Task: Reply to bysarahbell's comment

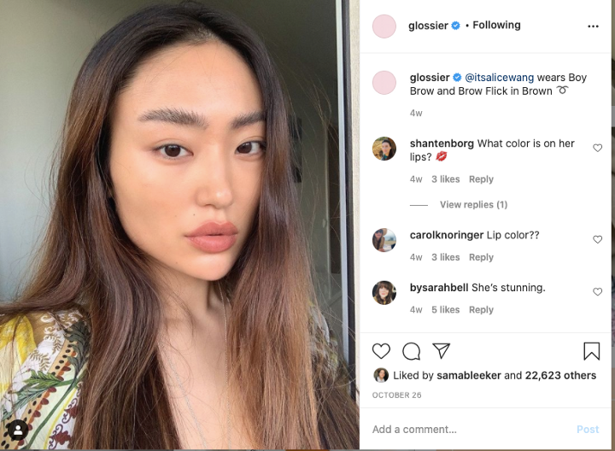Action: tap(481, 310)
